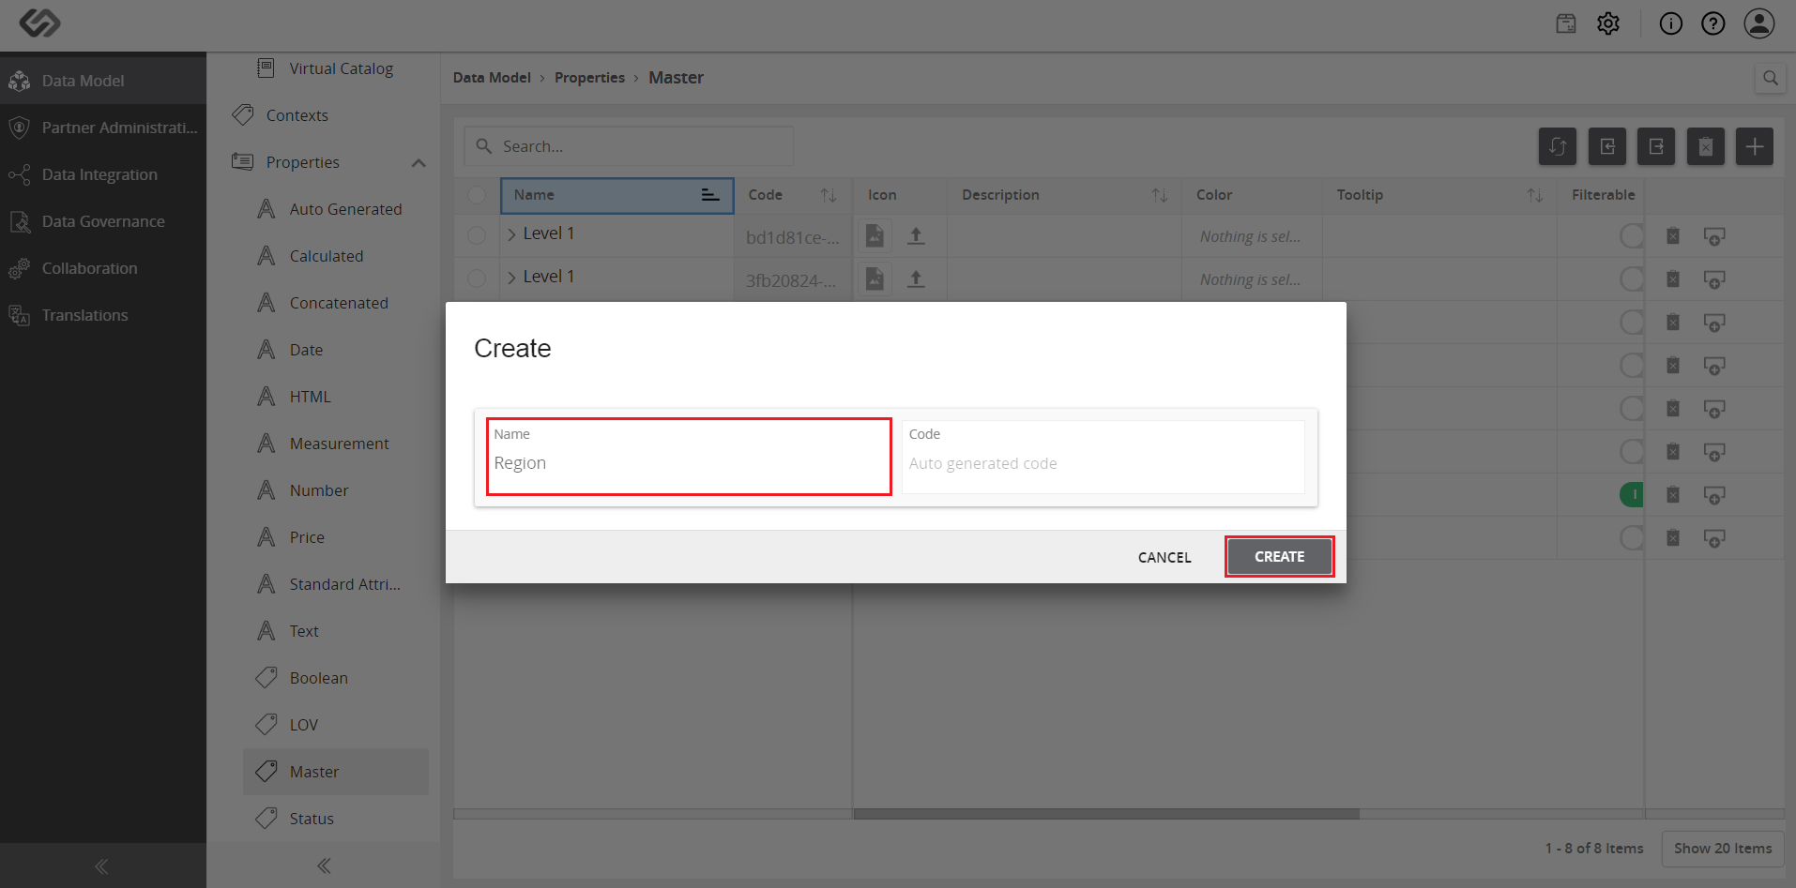Click the image icon in bd1d81ce row
Viewport: 1796px width, 888px height.
(875, 235)
